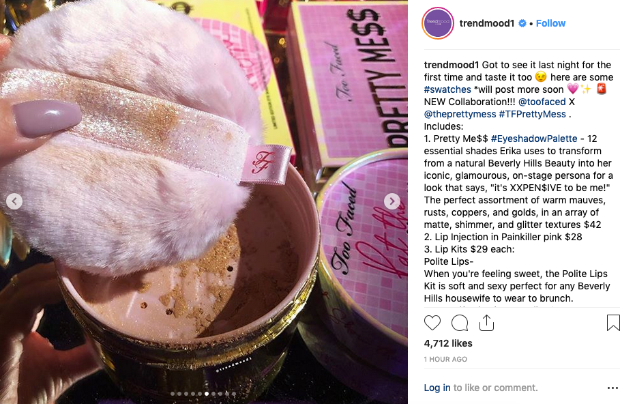
Task: Go to previous photo with left arrow
Action: click(x=14, y=201)
